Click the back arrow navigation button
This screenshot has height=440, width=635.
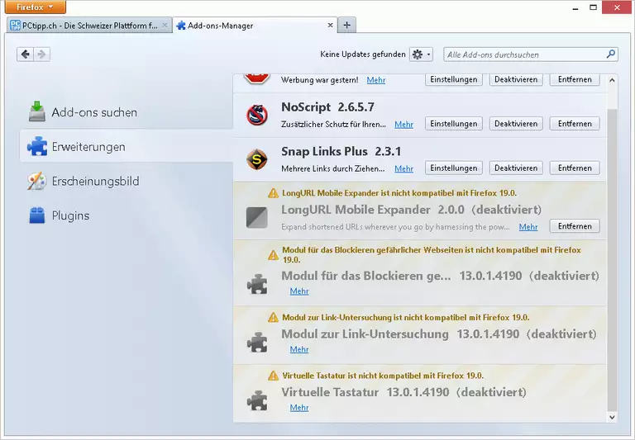coord(25,54)
